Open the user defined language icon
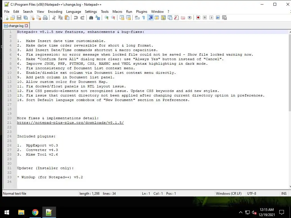This screenshot has height=218, width=291. pyautogui.click(x=157, y=18)
